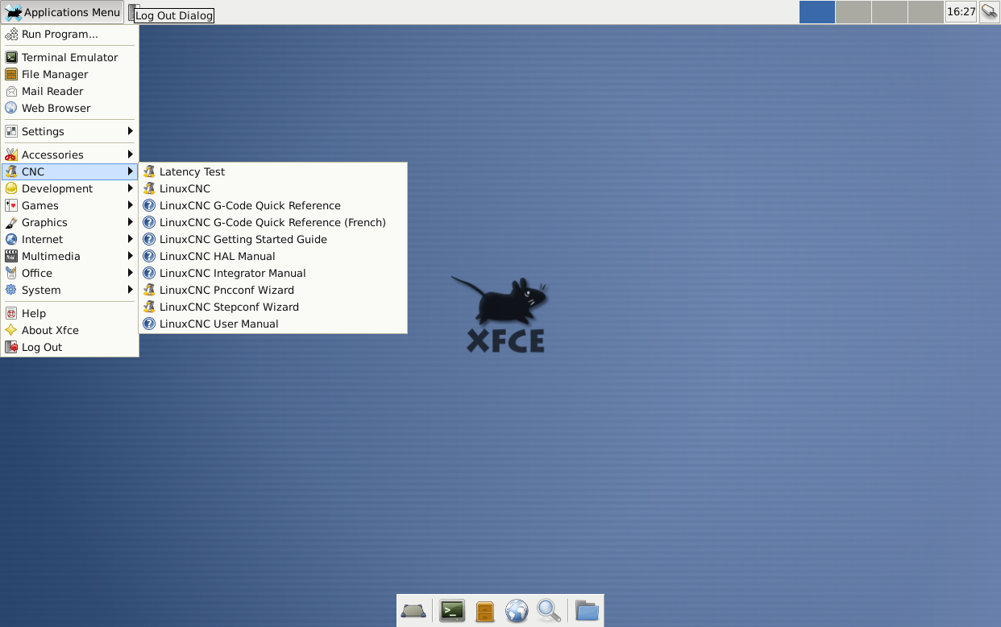This screenshot has height=627, width=1001.
Task: Open home folder icon in bottom dock
Action: pos(587,612)
